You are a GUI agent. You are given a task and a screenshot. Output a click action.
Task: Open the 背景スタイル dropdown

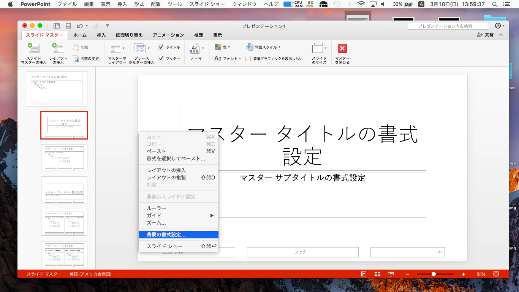[263, 47]
